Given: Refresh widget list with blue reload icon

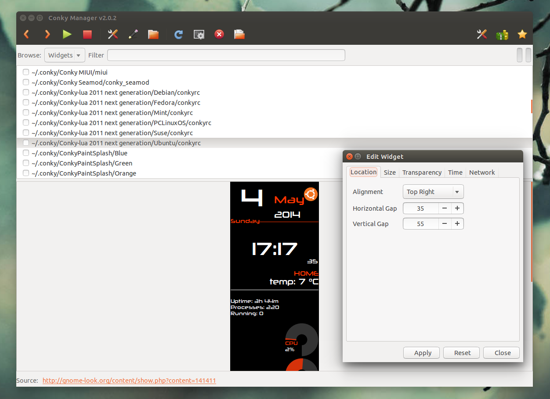Looking at the screenshot, I should [178, 34].
